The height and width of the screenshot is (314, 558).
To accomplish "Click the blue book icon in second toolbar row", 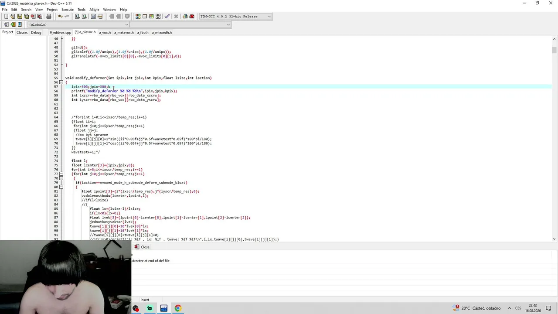I will tap(20, 24).
